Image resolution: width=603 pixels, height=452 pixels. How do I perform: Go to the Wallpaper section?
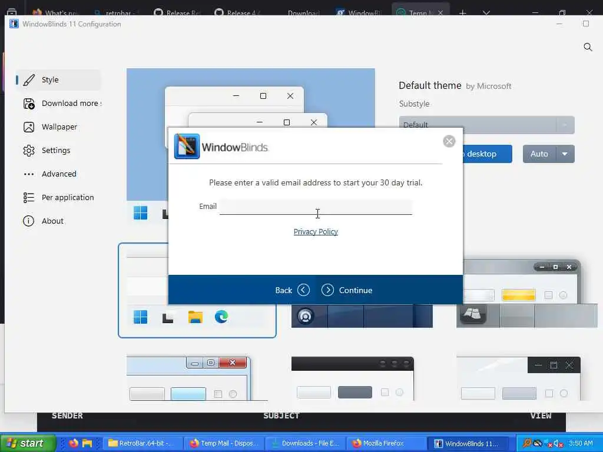pos(58,127)
